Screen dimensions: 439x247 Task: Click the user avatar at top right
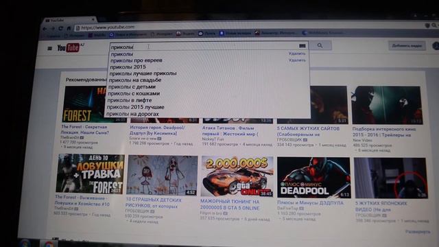[436, 46]
